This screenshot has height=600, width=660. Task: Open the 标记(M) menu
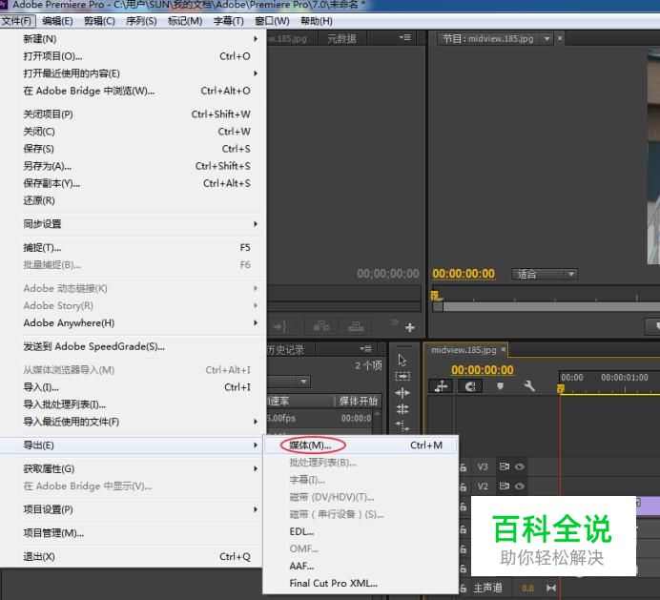(x=185, y=21)
